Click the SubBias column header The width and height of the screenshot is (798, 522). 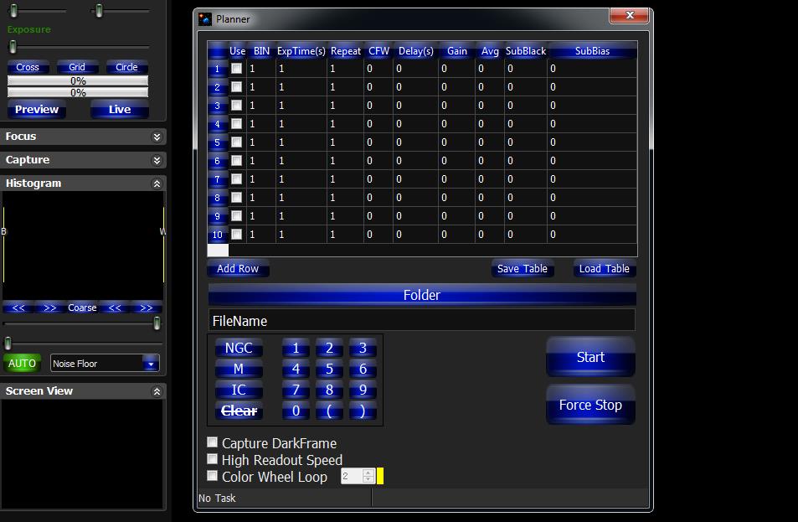point(592,51)
